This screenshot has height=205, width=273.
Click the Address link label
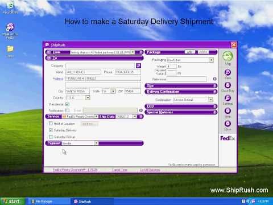57,79
